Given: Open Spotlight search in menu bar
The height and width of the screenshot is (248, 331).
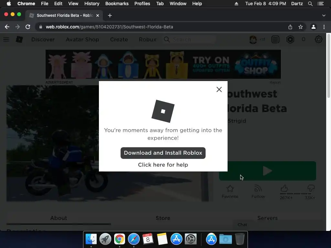Looking at the screenshot, I should 310,4.
